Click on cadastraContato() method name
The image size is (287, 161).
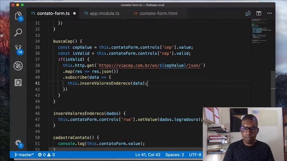[x=74, y=137]
